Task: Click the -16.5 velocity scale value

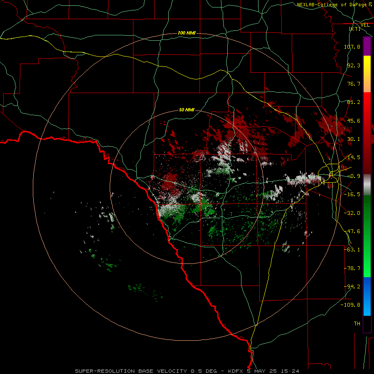Action: coord(352,194)
